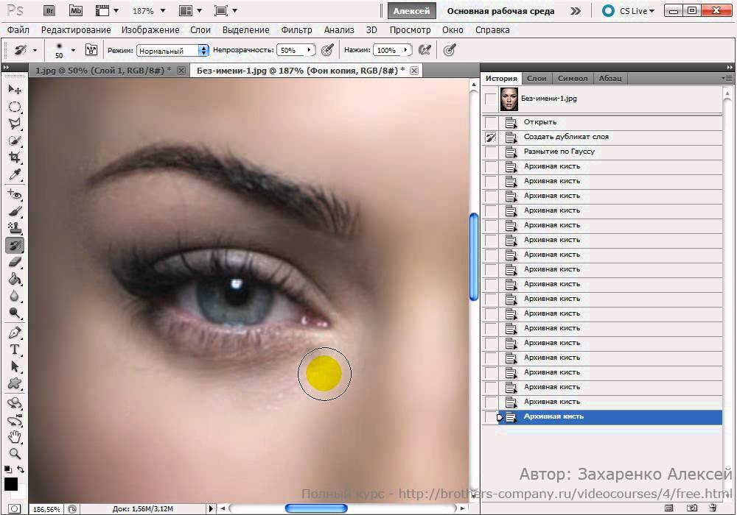Choose the Type tool

pyautogui.click(x=14, y=349)
